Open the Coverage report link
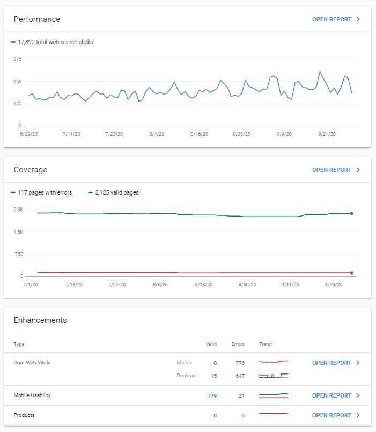The width and height of the screenshot is (376, 432). [x=331, y=170]
